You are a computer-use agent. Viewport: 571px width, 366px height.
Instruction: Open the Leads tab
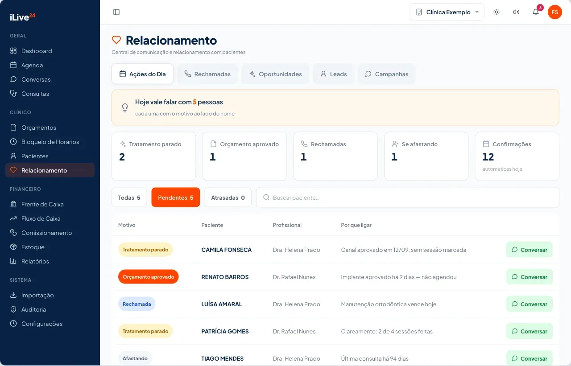click(333, 74)
